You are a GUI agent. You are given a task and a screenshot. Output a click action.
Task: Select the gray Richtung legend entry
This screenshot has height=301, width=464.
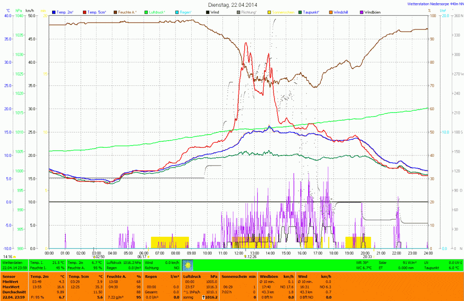[249, 12]
